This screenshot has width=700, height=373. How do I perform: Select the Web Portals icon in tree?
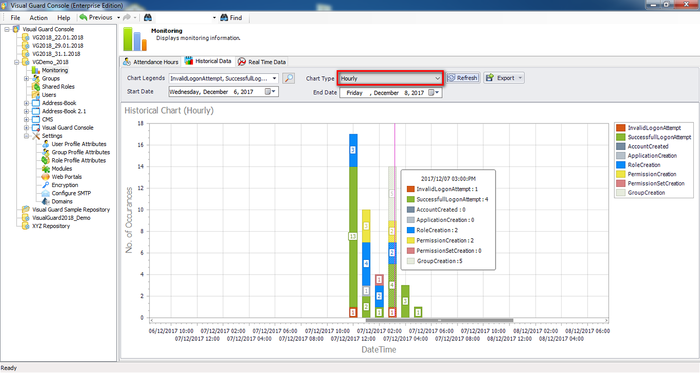pos(46,177)
